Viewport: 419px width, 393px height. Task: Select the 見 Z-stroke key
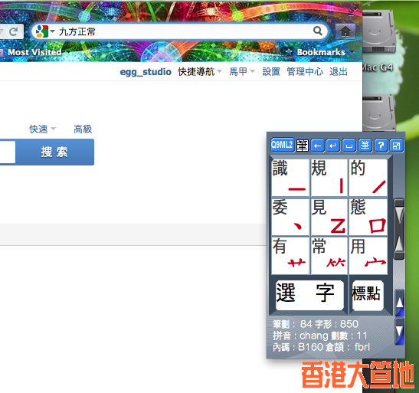point(329,217)
